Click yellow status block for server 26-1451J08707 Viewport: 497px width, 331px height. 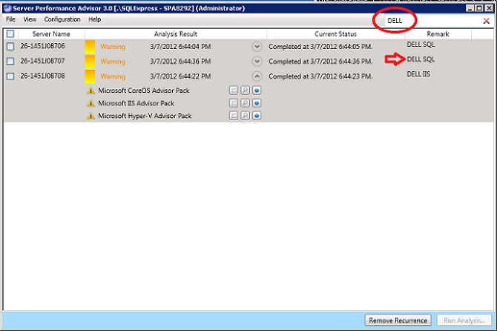[x=90, y=62]
